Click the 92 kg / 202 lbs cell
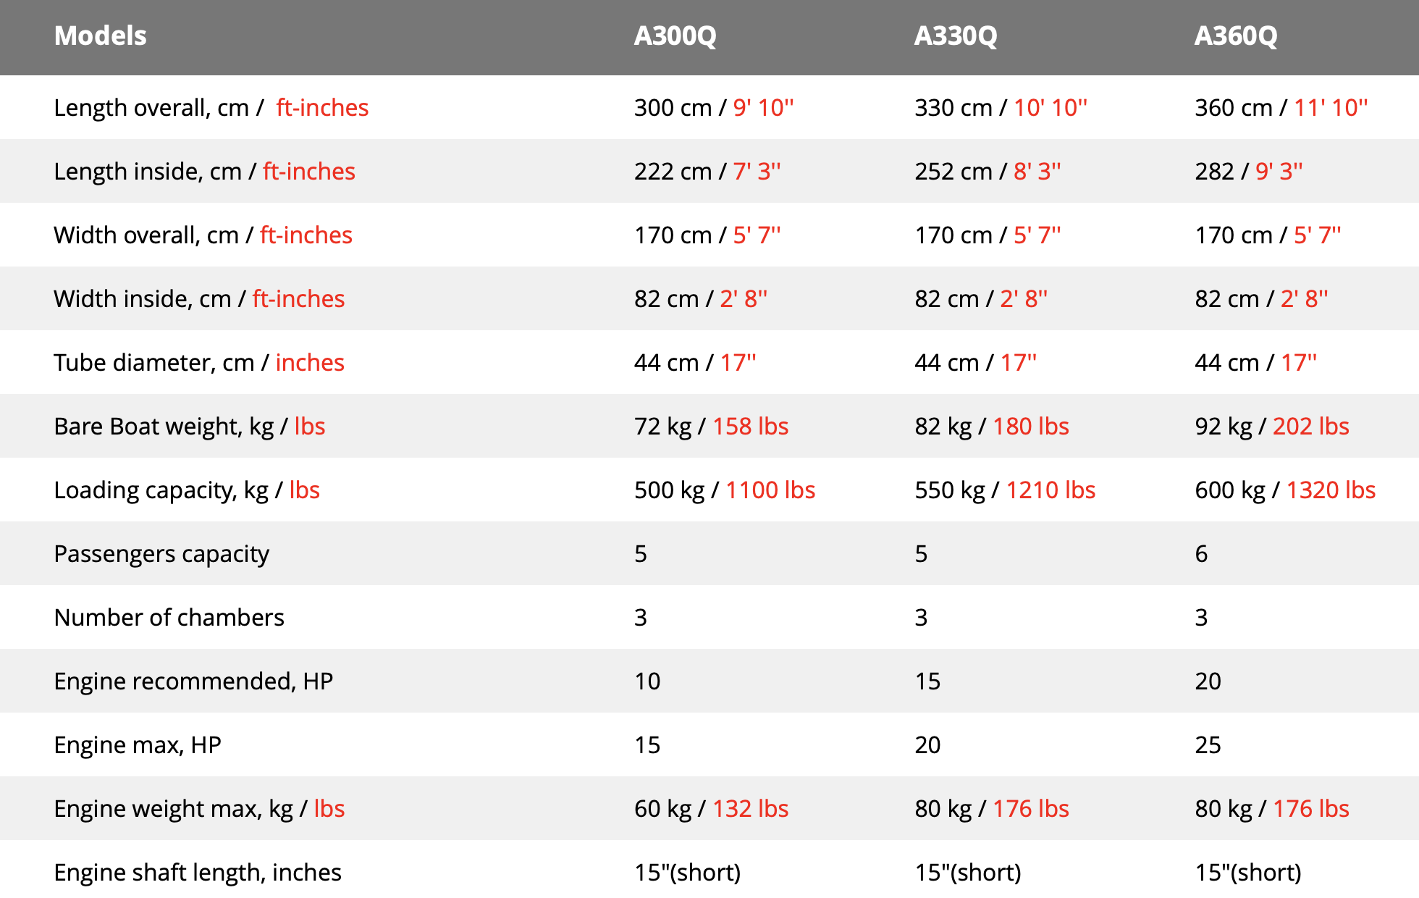Image resolution: width=1419 pixels, height=898 pixels. pyautogui.click(x=1272, y=427)
